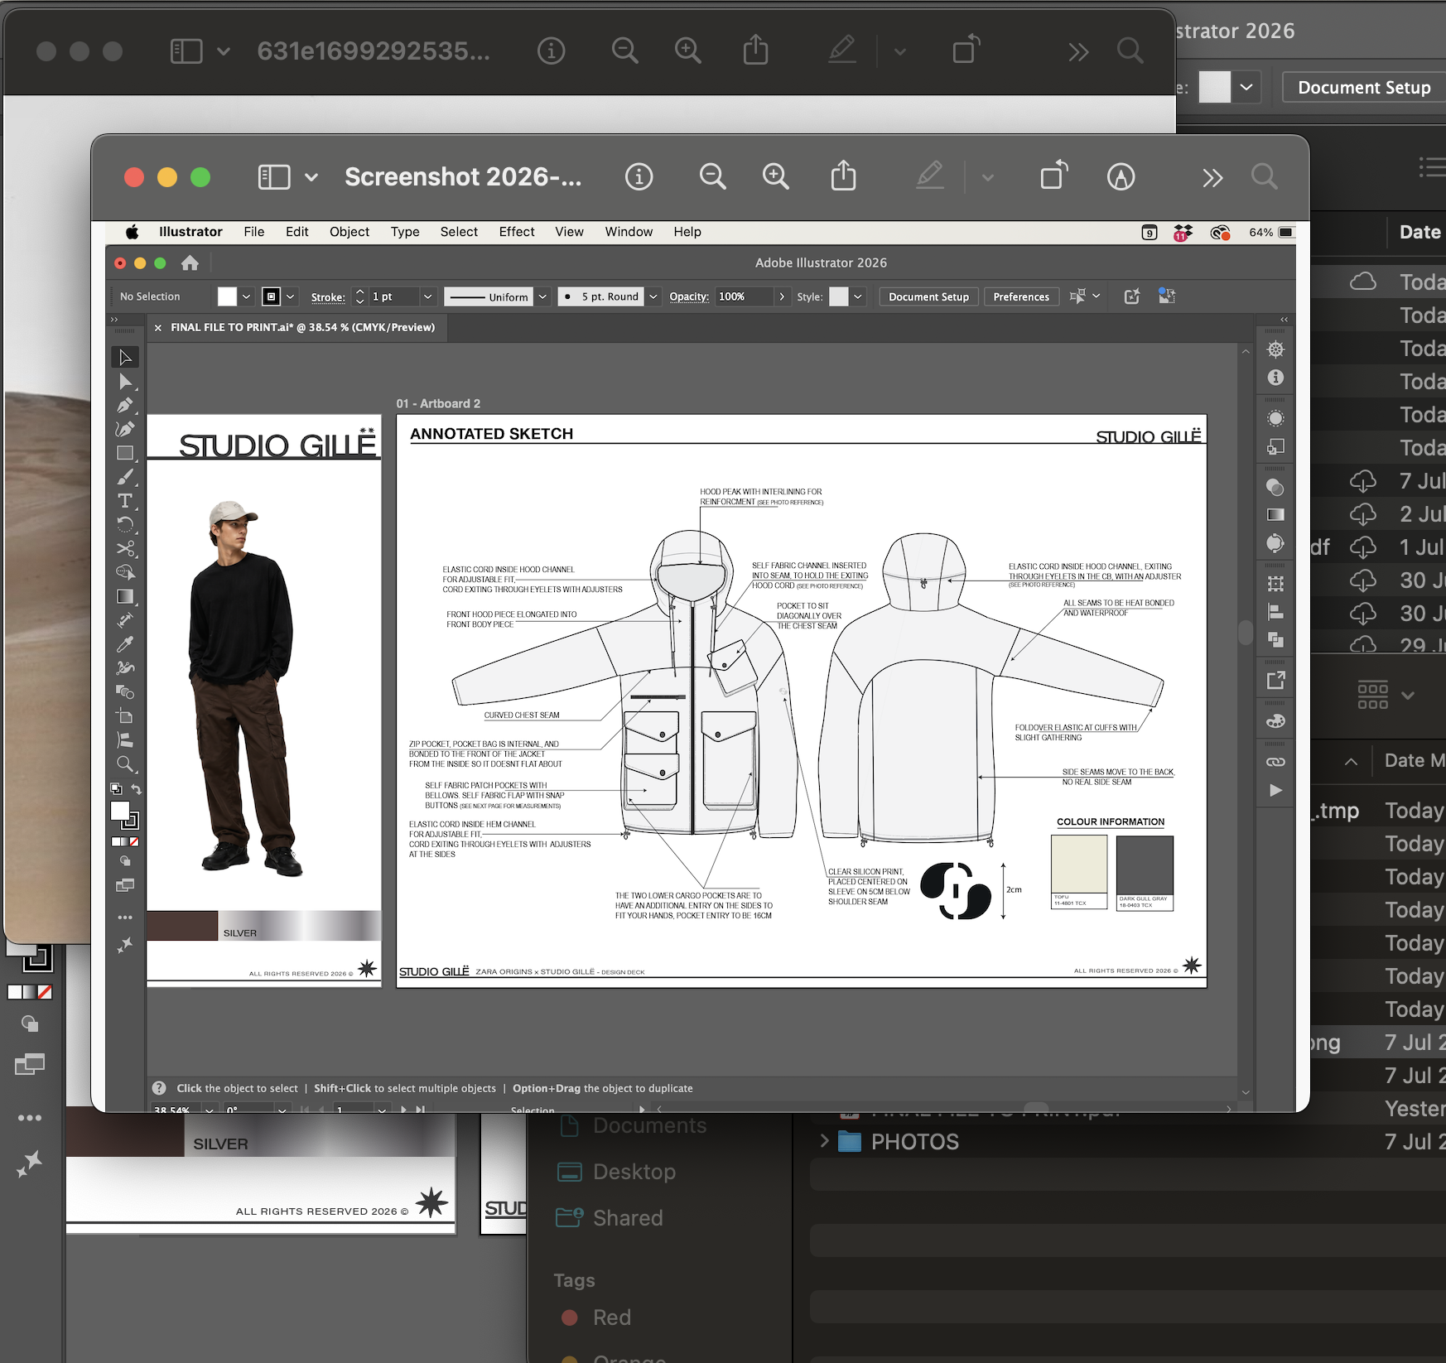Viewport: 1446px width, 1363px height.
Task: Open the Object menu
Action: pos(349,232)
